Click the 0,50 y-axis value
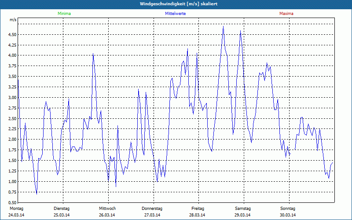Screen dimensions: 352x220 [x=13, y=203]
